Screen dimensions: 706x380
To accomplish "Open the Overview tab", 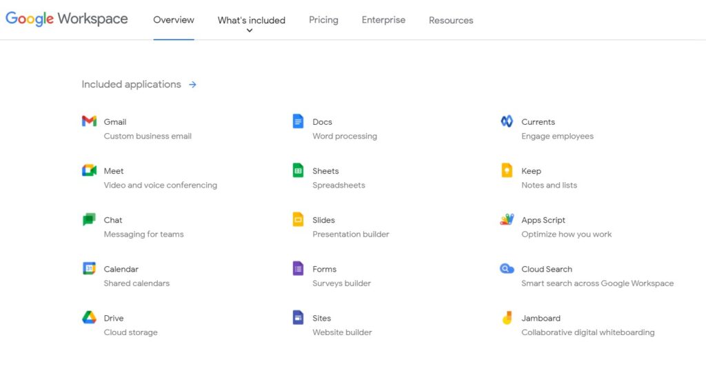I will click(x=174, y=20).
